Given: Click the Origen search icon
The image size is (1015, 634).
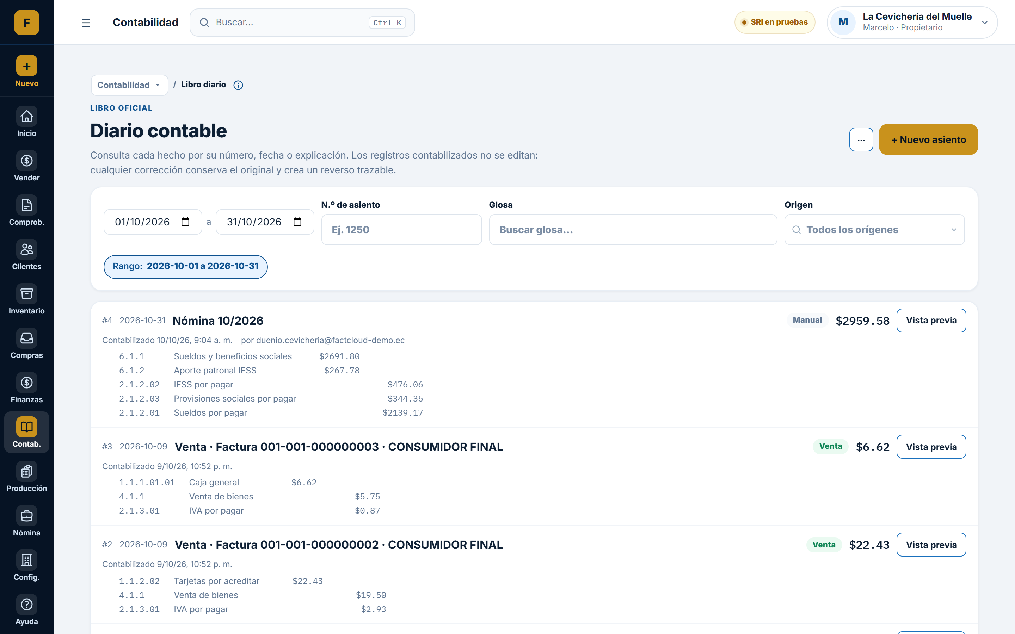Looking at the screenshot, I should (x=796, y=230).
